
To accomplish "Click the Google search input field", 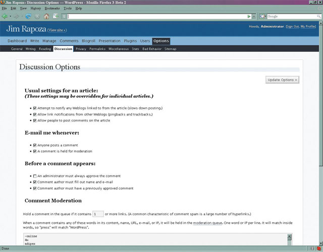I will pos(292,17).
